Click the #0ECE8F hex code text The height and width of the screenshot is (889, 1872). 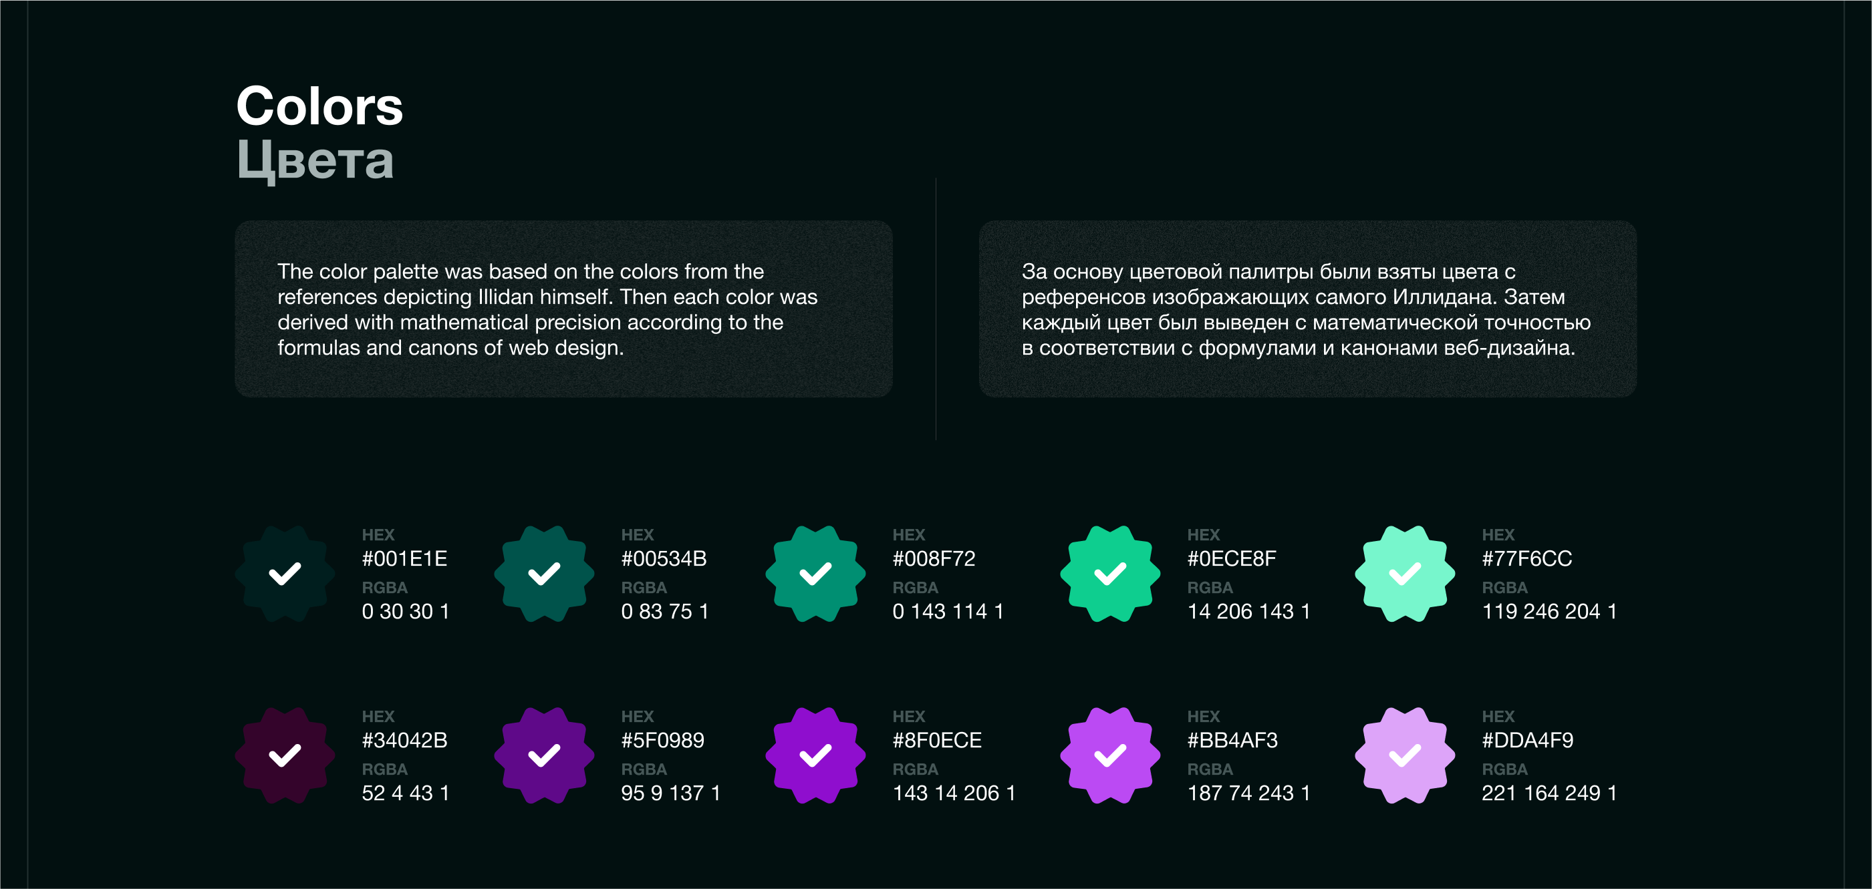(x=1231, y=558)
